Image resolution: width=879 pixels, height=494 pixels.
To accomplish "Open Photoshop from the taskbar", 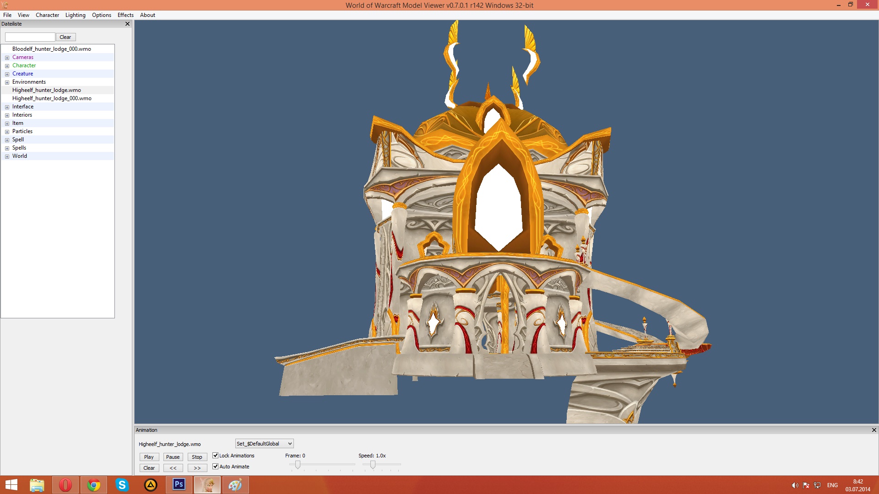I will [179, 484].
